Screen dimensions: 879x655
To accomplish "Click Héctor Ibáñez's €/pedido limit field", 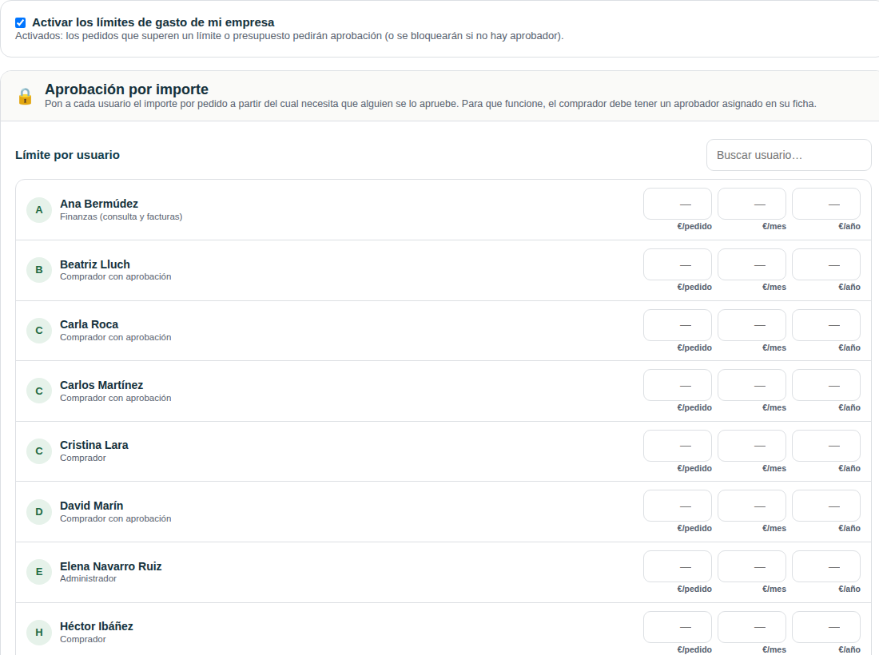I will (678, 627).
